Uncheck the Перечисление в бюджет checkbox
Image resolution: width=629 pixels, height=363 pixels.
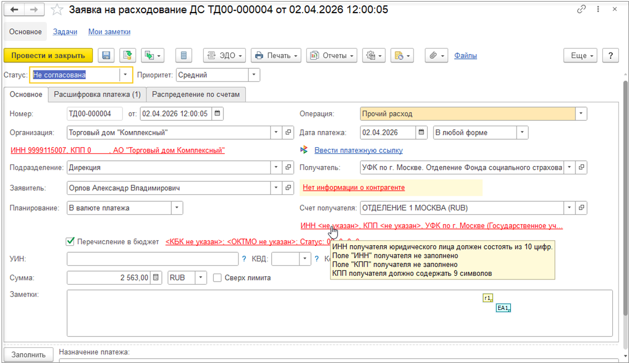pyautogui.click(x=70, y=242)
